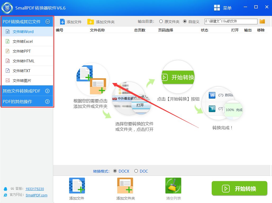
Task: Click the browser icon beside 官方网址
Action: (6, 195)
